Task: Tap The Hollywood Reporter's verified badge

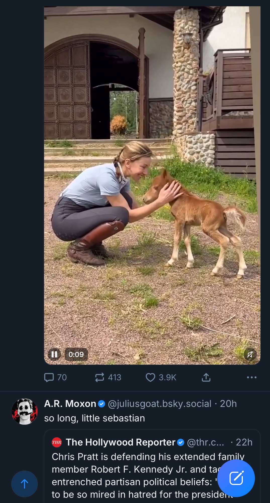Action: click(181, 442)
